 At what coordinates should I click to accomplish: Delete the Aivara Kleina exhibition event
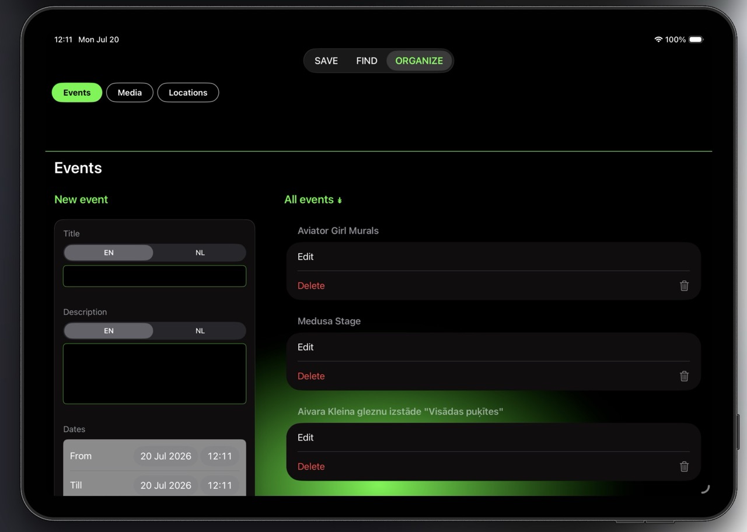(493, 467)
